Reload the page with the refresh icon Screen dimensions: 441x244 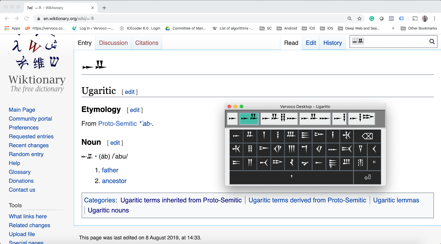[x=26, y=18]
